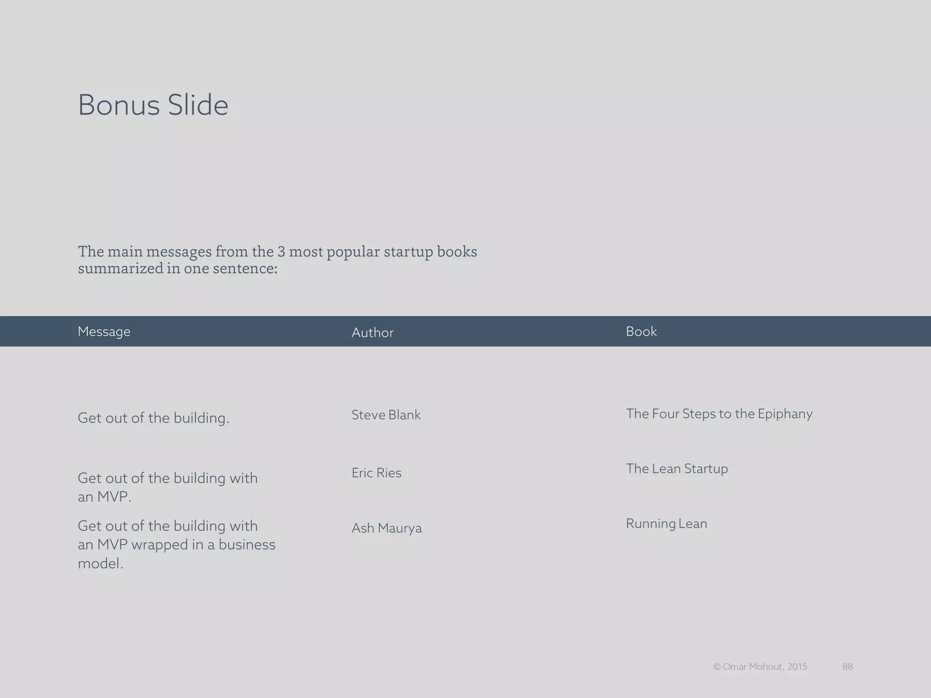Screen dimensions: 931x698
Task: Click the 'Get out of the building.' message
Action: click(153, 418)
